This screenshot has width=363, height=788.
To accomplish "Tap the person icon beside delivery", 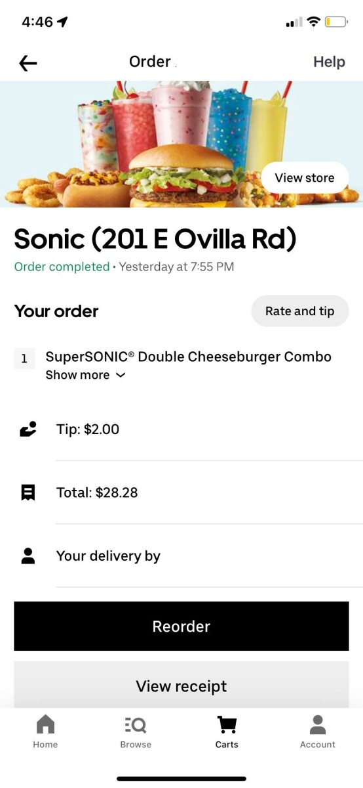I will click(28, 556).
